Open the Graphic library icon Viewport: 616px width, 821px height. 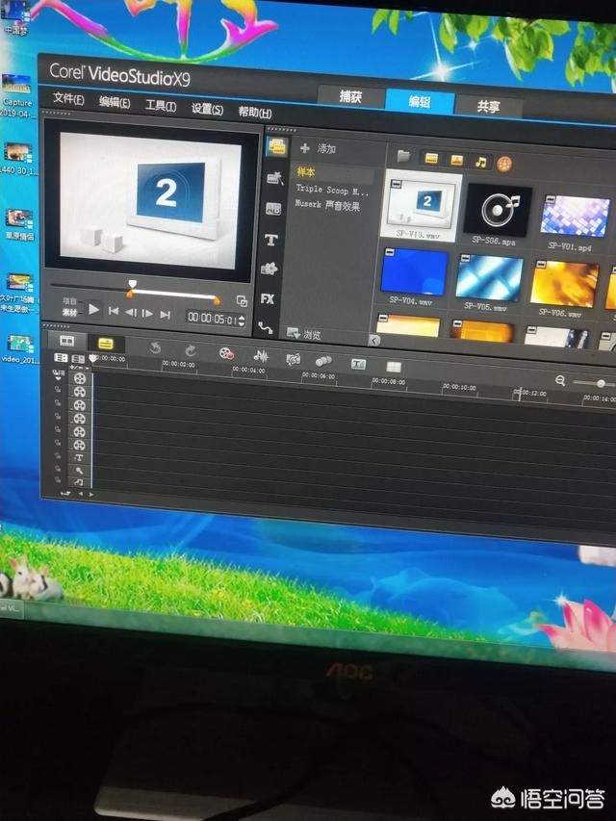point(269,269)
